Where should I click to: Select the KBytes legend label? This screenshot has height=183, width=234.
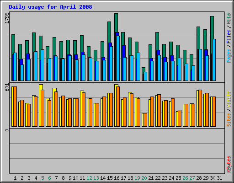(229, 164)
